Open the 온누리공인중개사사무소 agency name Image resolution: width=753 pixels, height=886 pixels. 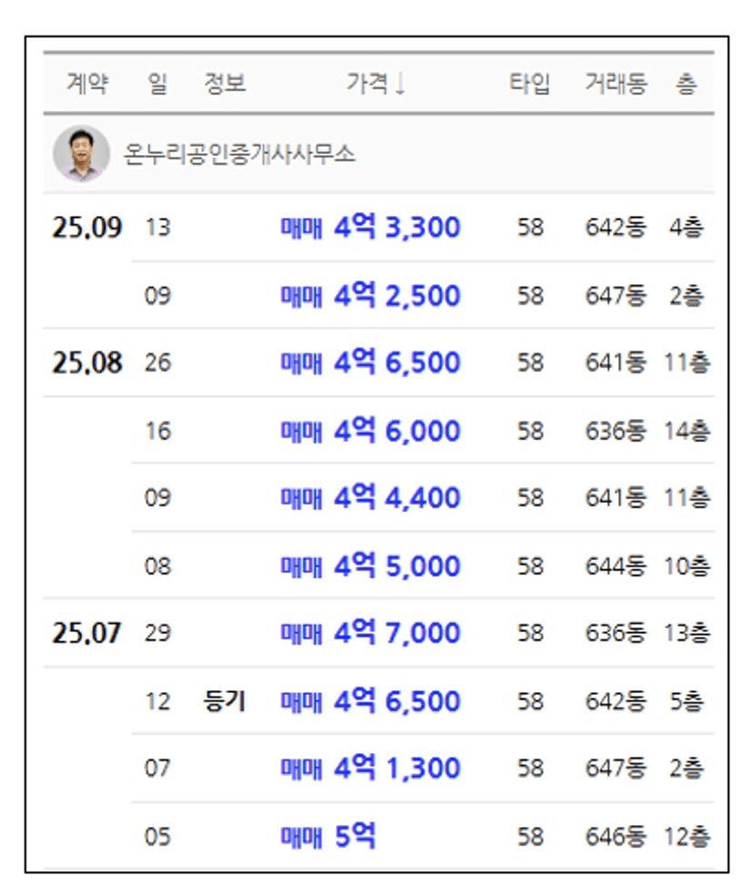[x=239, y=154]
